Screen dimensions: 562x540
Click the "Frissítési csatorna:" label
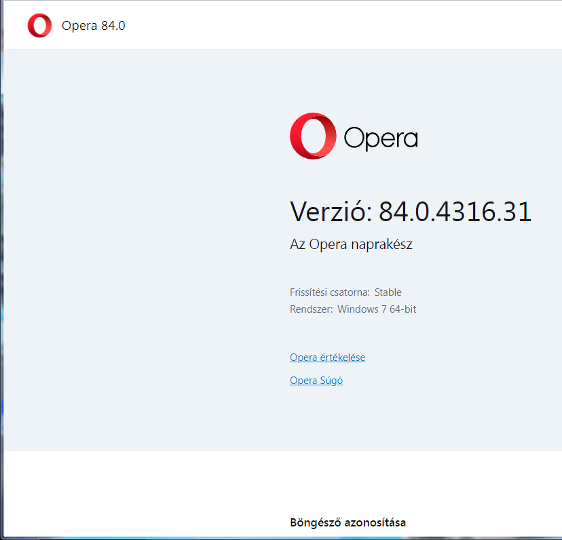point(330,292)
